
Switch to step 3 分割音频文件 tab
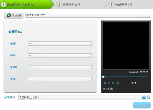click(129, 5)
